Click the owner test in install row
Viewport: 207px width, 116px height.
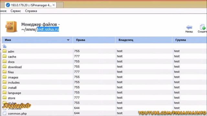pos(120,87)
